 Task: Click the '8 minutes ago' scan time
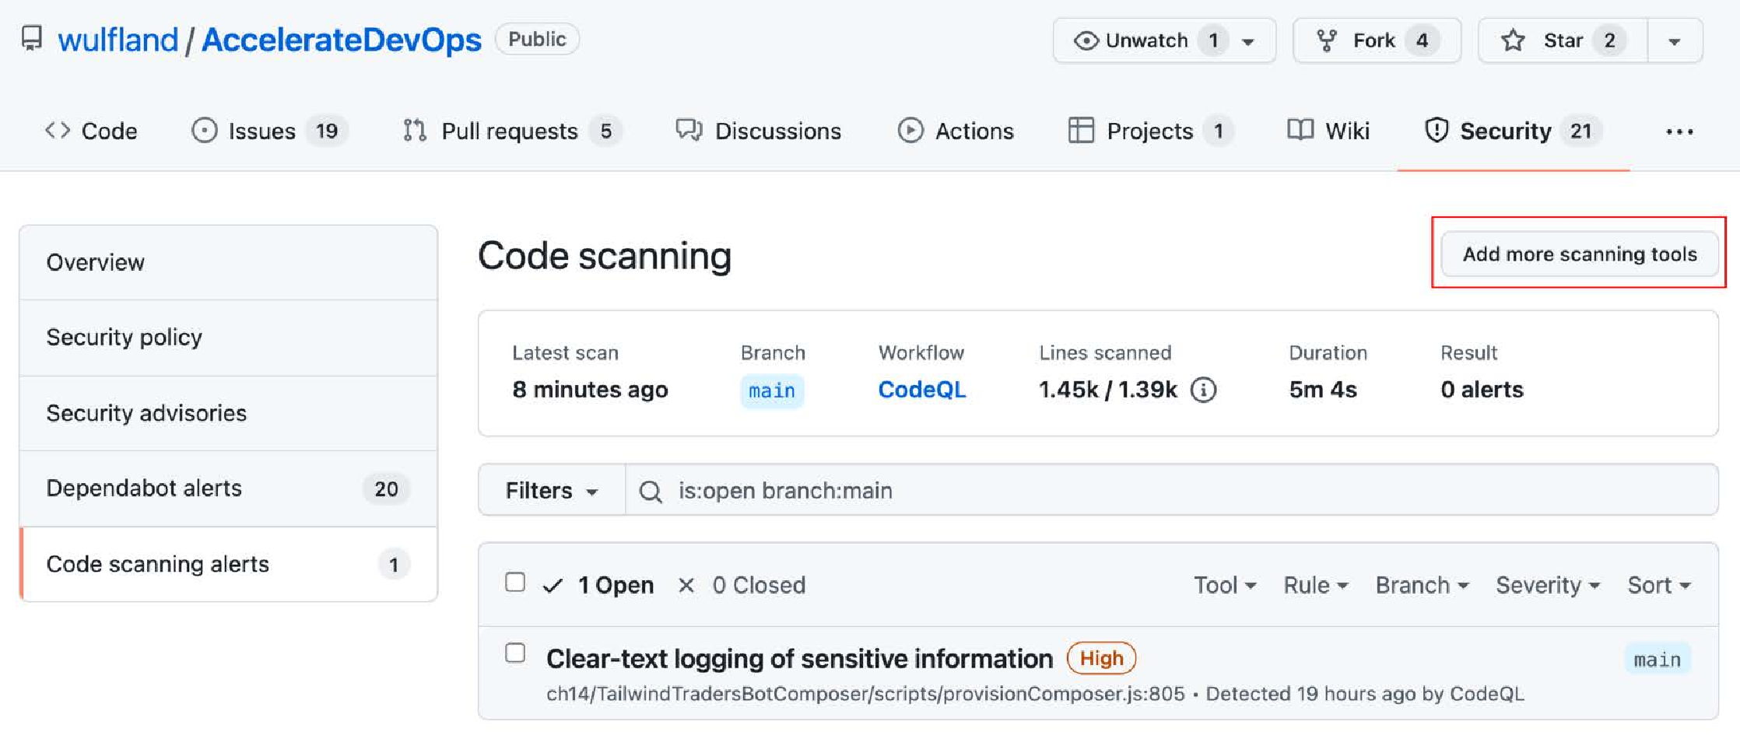590,390
